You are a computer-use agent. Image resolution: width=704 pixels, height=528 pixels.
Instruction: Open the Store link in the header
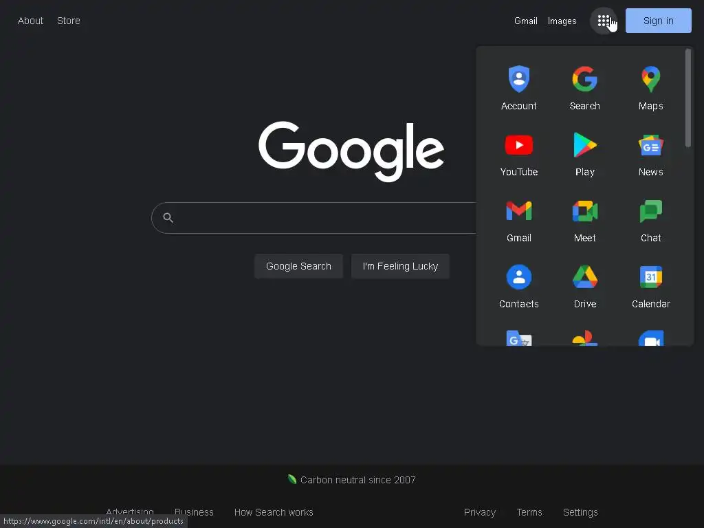click(69, 21)
